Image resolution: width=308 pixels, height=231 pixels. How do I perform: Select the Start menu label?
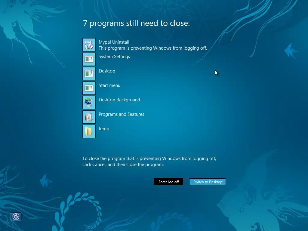pos(109,85)
